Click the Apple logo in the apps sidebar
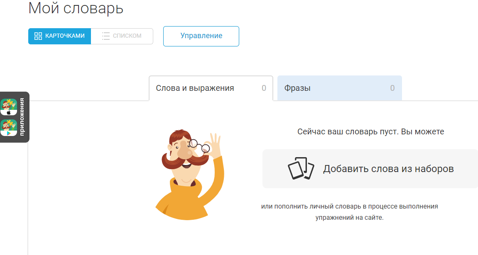Image resolution: width=478 pixels, height=255 pixels. coord(9,113)
